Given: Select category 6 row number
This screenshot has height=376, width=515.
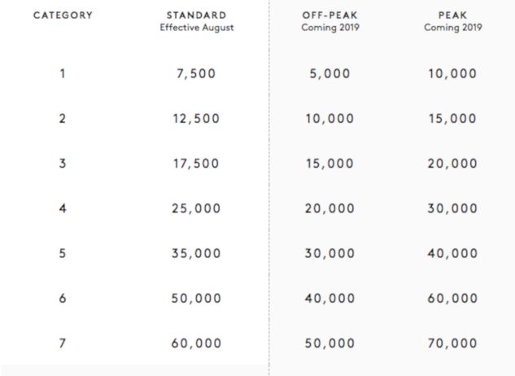Looking at the screenshot, I should pyautogui.click(x=63, y=299).
